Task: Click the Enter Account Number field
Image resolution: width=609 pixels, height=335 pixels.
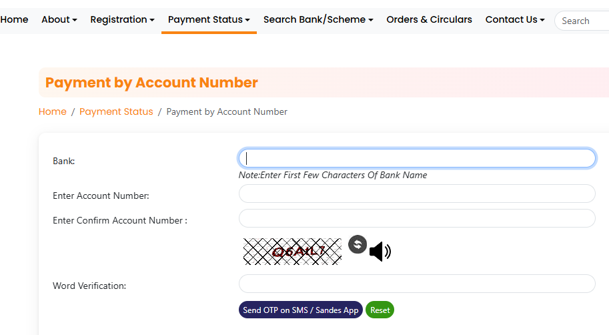Action: click(x=417, y=194)
